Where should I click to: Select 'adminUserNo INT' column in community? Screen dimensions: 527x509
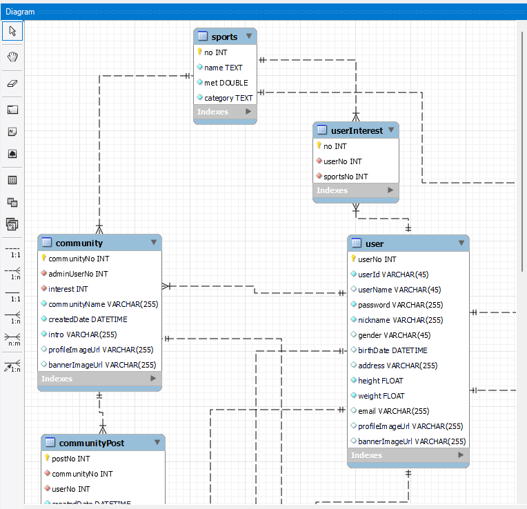point(100,274)
